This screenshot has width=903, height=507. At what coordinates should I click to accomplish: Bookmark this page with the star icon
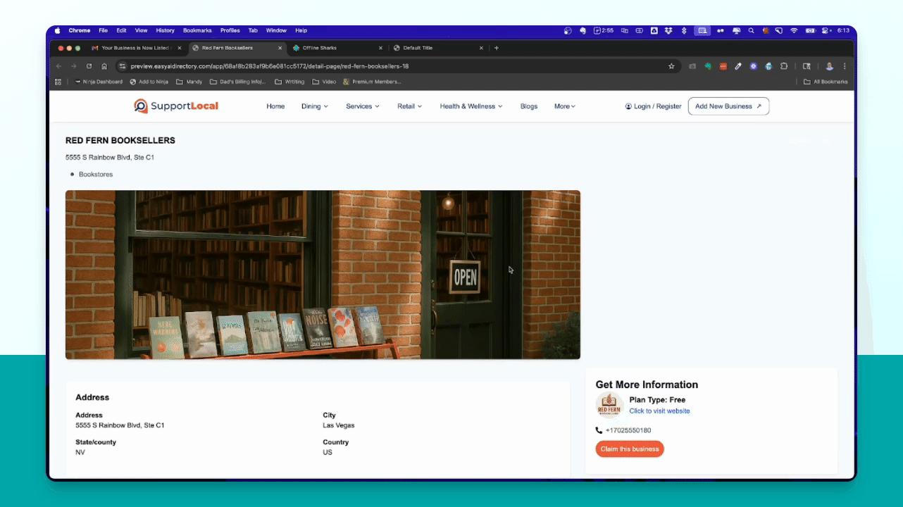coord(671,66)
